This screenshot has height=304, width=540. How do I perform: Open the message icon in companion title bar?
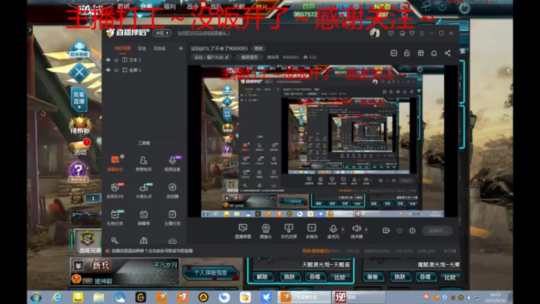coord(391,33)
